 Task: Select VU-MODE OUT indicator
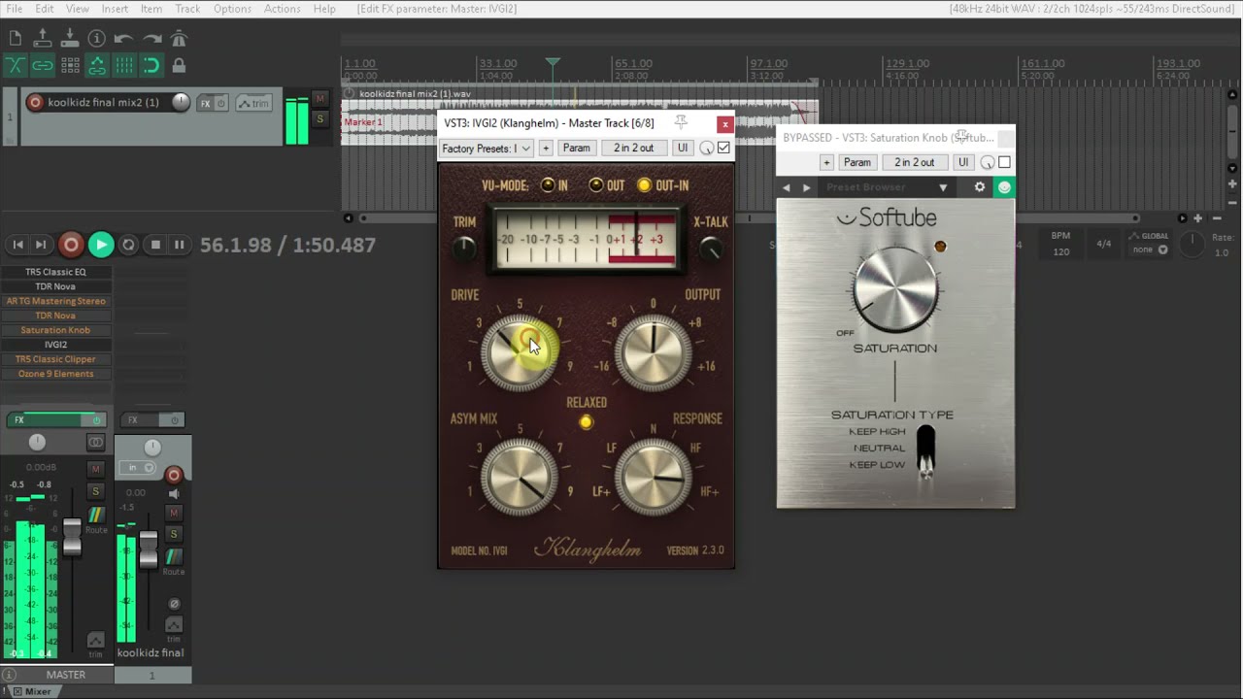(596, 185)
